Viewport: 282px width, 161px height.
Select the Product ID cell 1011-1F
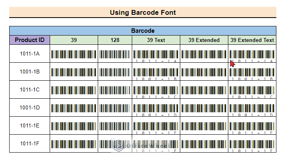[x=30, y=143]
